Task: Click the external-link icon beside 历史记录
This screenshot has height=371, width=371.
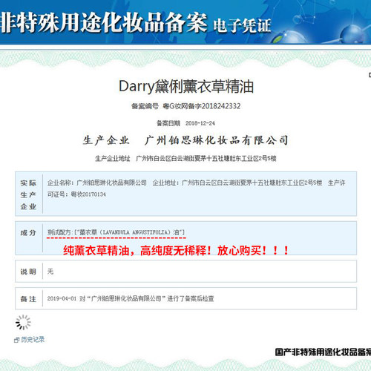Action: 16,340
